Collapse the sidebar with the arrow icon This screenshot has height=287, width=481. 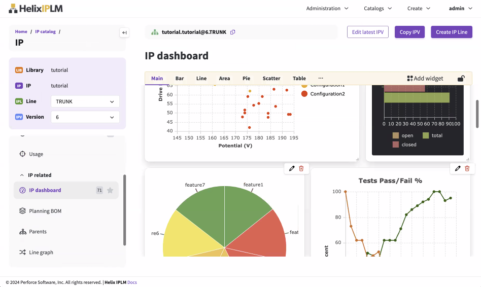(x=124, y=33)
